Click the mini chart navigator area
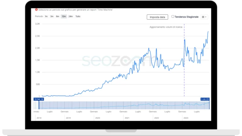The image size is (242, 136). coord(121,105)
